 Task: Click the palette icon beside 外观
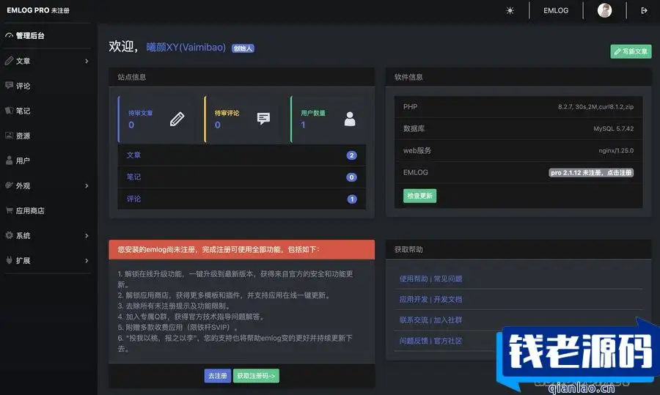tap(9, 185)
